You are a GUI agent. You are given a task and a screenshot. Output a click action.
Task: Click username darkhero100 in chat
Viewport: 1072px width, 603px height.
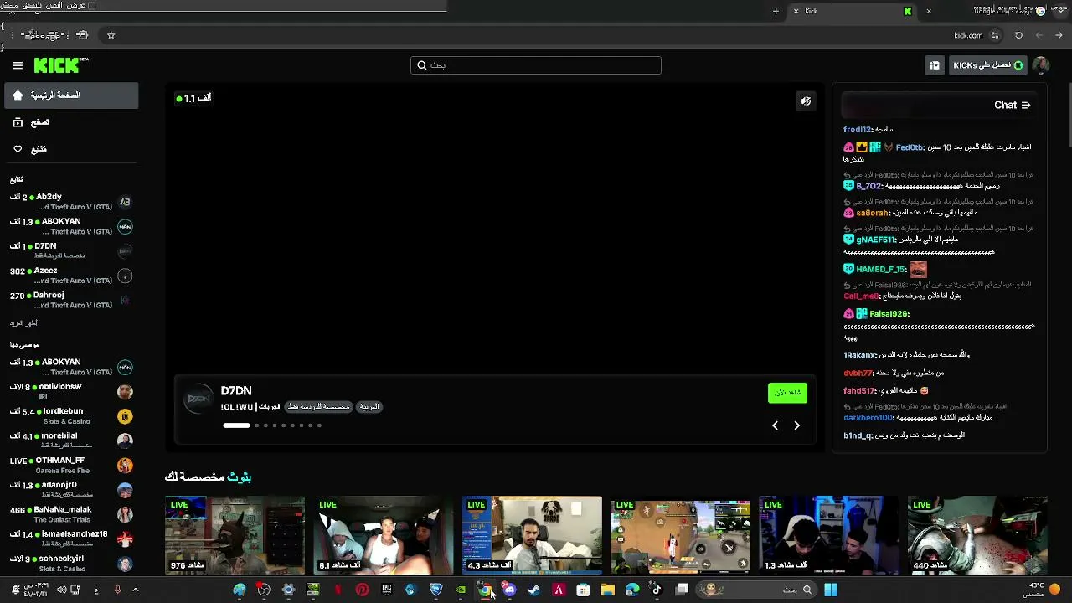868,417
